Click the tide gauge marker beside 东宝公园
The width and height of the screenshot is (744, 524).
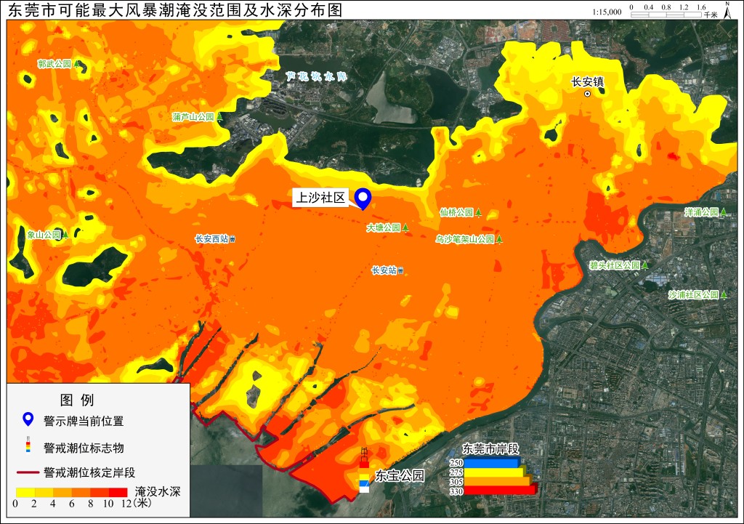[x=364, y=469]
